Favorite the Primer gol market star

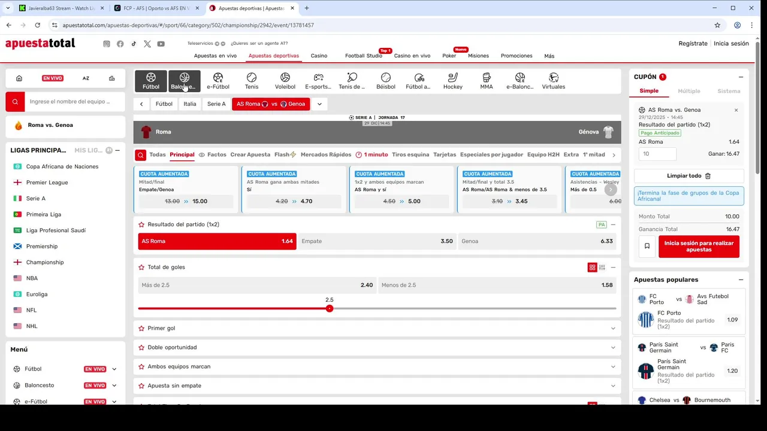[x=141, y=329]
